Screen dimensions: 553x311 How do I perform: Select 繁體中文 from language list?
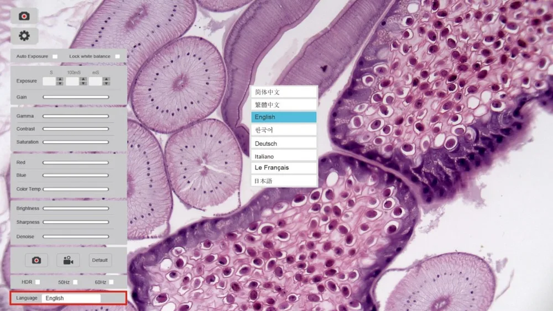pos(284,104)
